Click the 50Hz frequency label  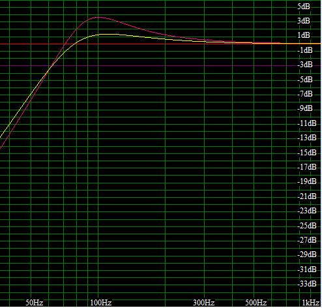(x=34, y=303)
